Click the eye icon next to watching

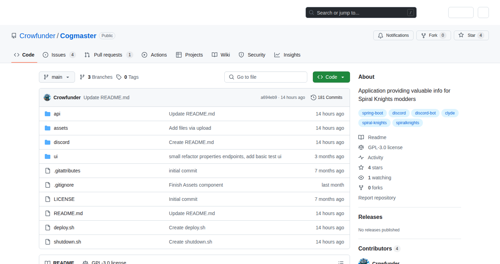[x=361, y=178]
